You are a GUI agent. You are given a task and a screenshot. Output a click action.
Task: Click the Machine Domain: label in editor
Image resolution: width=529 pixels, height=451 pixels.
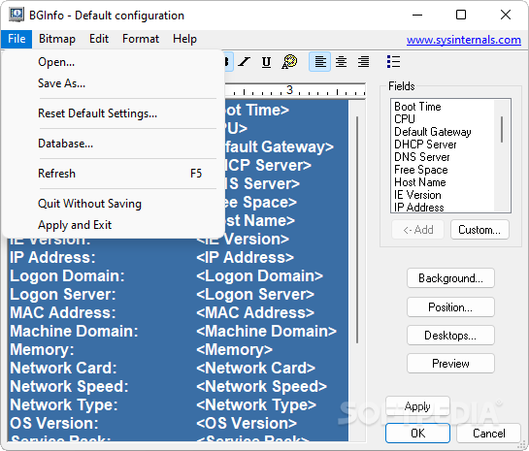pos(74,332)
